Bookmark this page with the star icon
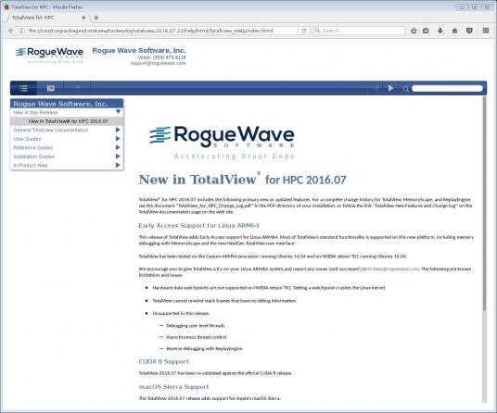Screen dimensions: 497x413 [x=414, y=31]
